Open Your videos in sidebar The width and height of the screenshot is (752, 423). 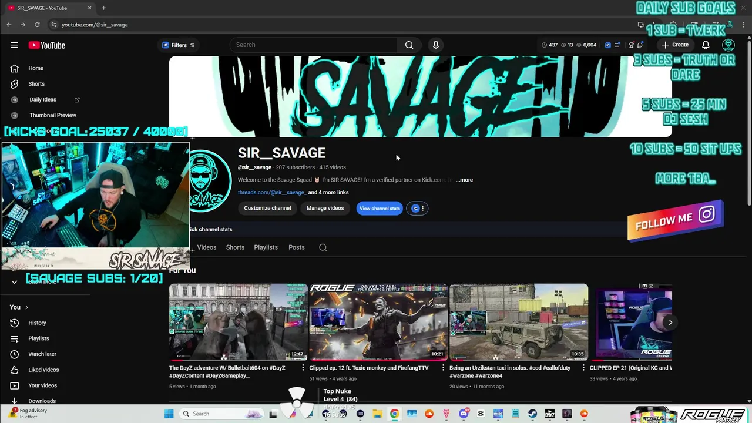point(42,385)
